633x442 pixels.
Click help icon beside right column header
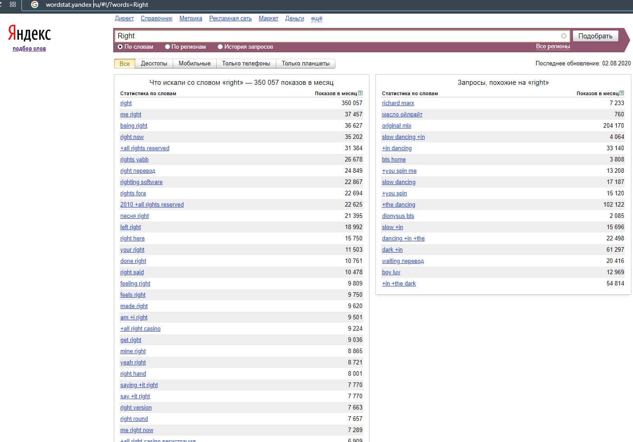(622, 93)
